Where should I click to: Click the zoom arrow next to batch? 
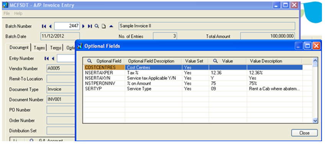pyautogui.click(x=111, y=26)
